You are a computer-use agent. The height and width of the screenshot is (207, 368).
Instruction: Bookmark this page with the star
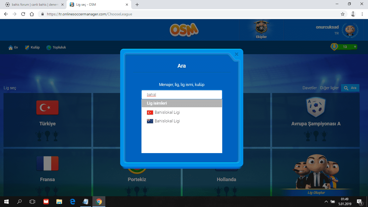(343, 14)
